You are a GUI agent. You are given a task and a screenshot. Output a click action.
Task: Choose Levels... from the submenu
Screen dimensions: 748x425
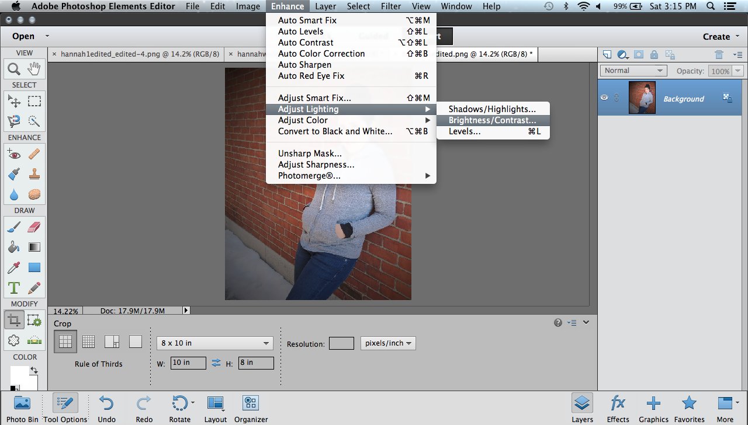coord(493,131)
